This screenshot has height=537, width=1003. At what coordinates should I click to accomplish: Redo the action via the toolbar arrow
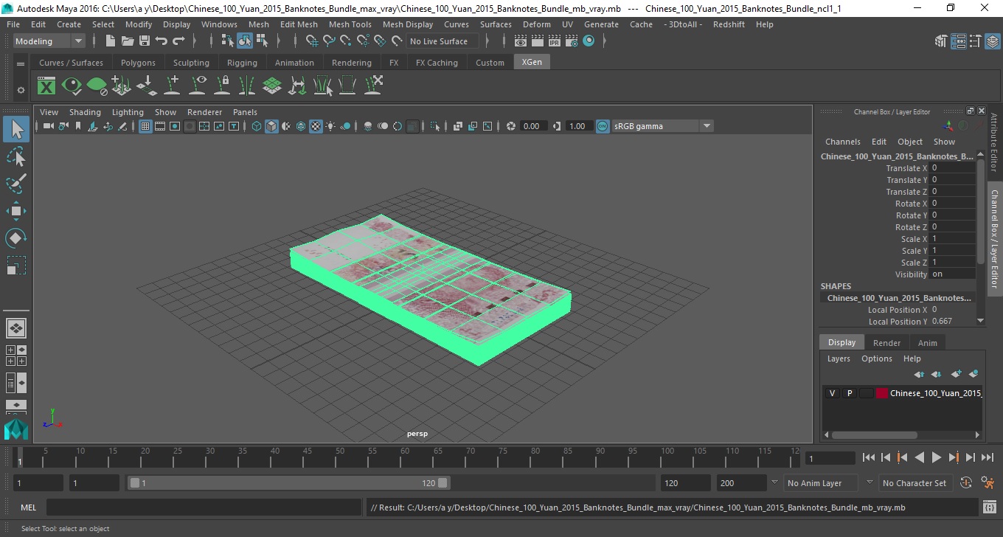pos(178,41)
